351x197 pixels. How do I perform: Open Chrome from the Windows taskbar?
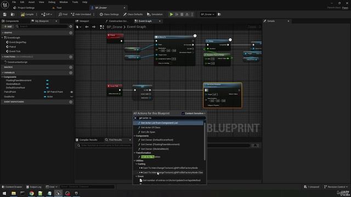coord(32,193)
